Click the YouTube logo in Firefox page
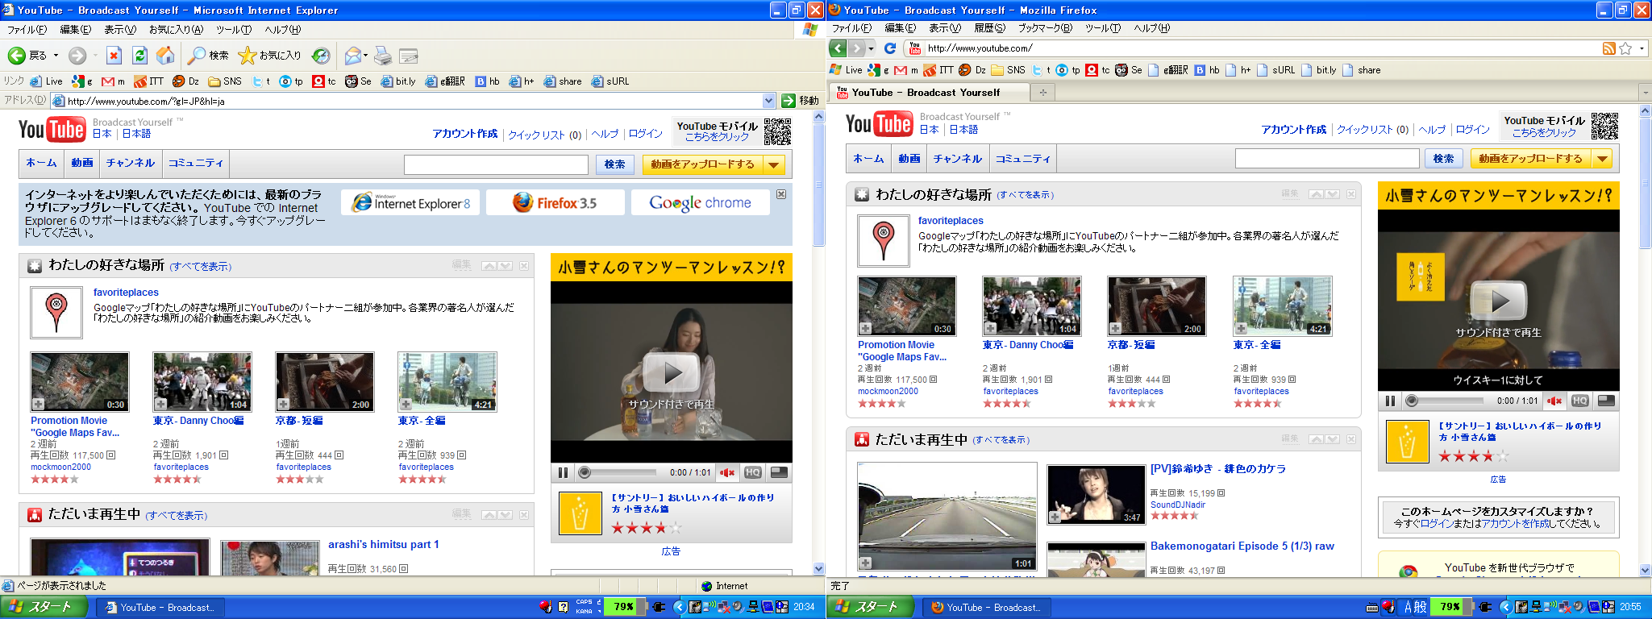1652x619 pixels. pos(879,124)
